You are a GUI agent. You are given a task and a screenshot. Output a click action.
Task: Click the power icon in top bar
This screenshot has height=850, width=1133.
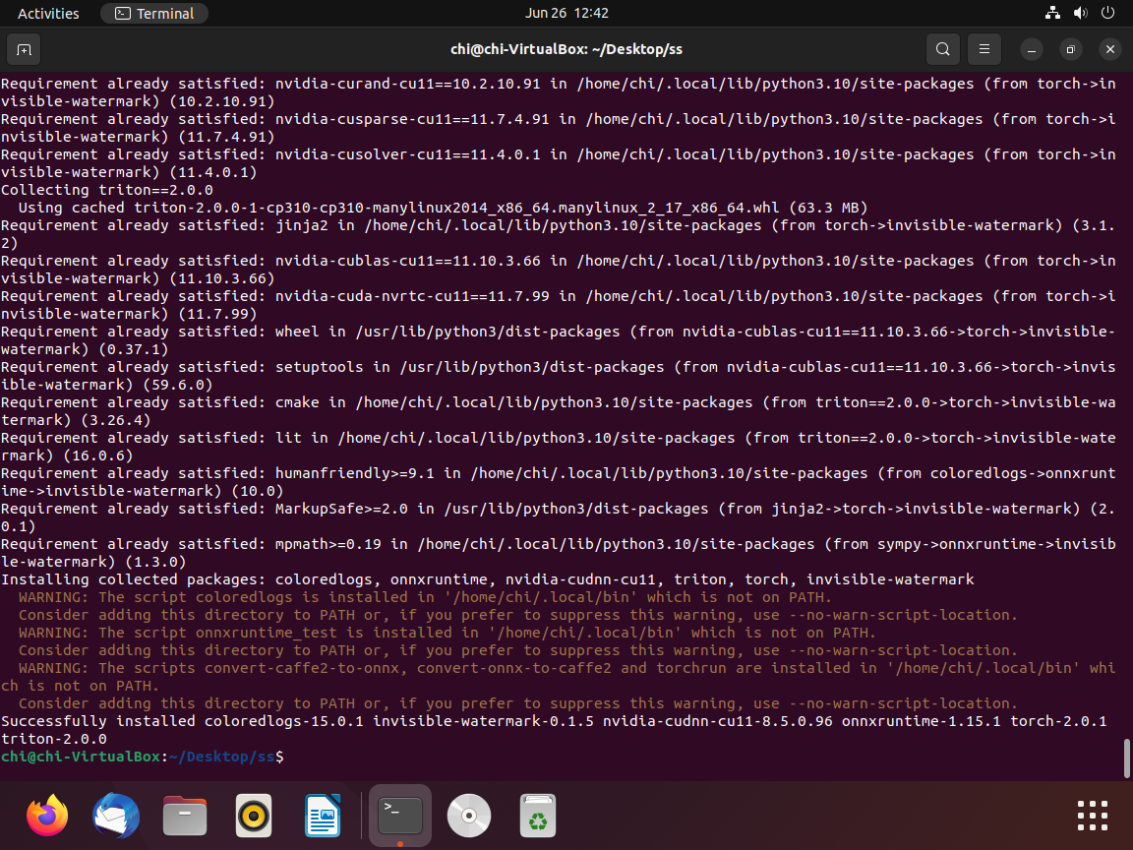[x=1107, y=13]
